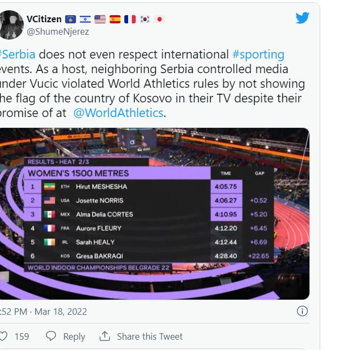View the 159 likes count

pos(22,336)
